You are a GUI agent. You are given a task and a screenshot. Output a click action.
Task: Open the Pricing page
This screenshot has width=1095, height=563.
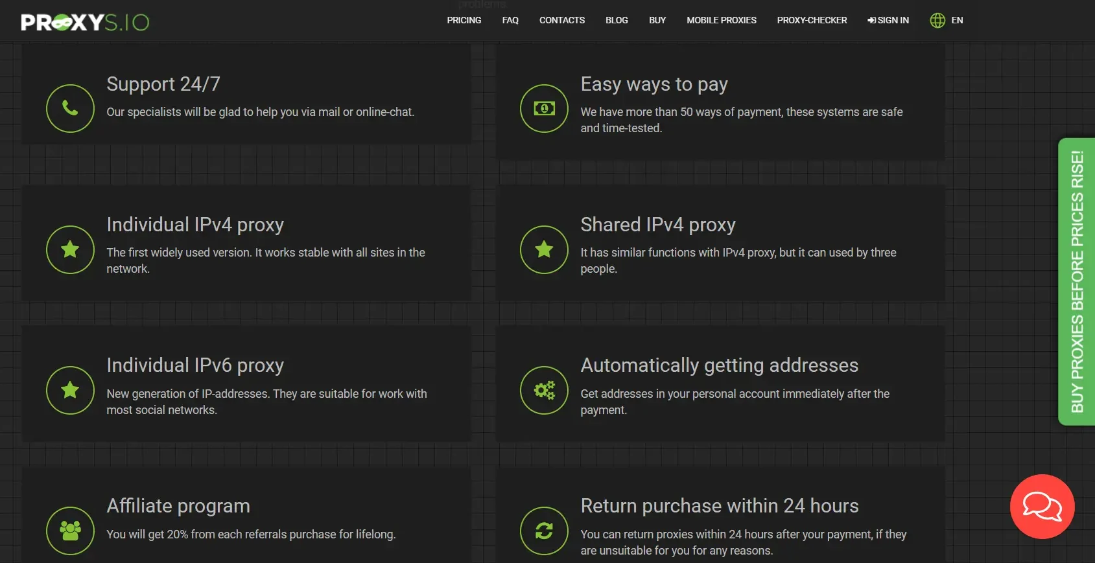pos(464,20)
